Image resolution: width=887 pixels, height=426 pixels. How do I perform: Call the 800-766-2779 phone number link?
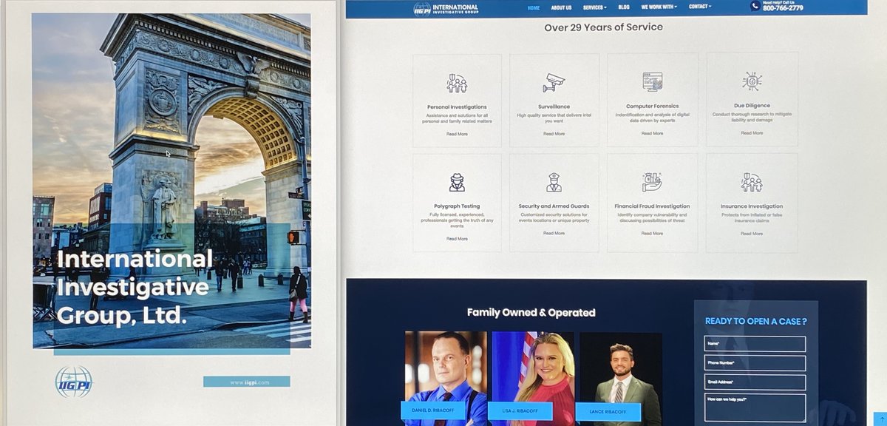coord(783,9)
